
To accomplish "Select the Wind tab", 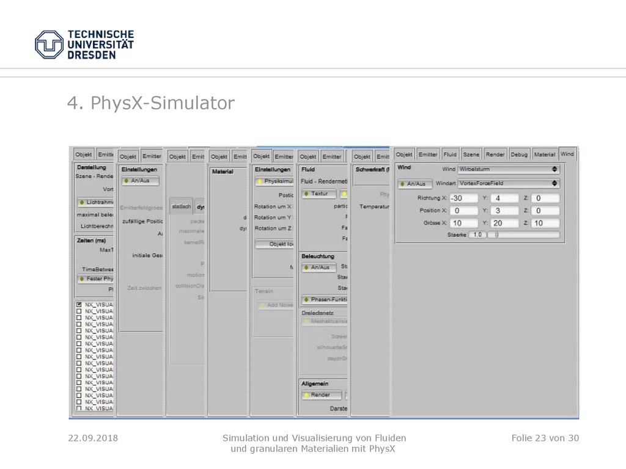I will [x=567, y=154].
